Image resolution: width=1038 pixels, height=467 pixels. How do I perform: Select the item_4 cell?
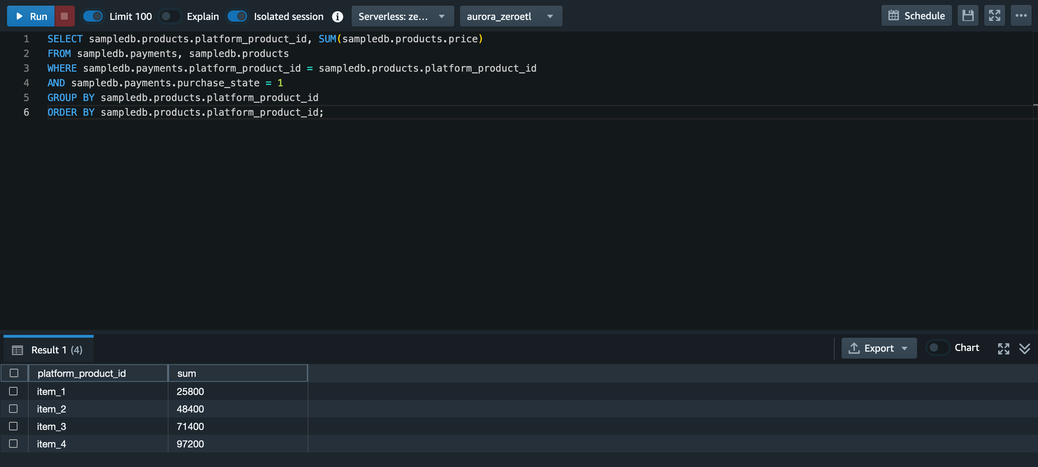(x=98, y=444)
